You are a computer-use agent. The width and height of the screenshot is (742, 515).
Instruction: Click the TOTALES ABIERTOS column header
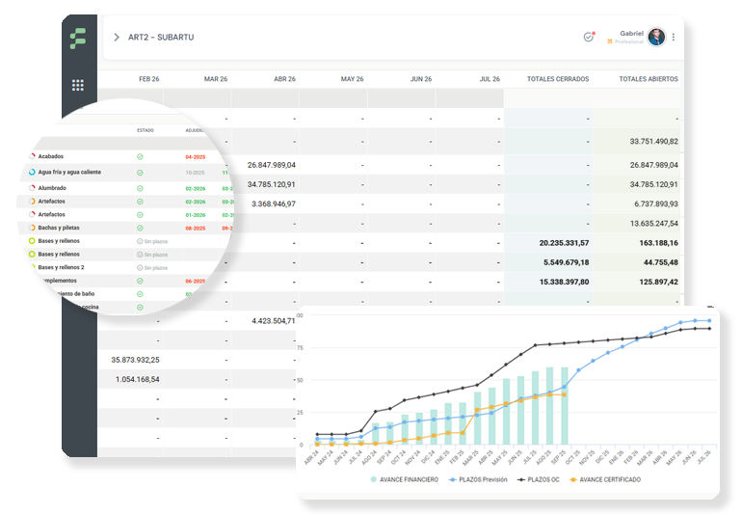pyautogui.click(x=648, y=79)
